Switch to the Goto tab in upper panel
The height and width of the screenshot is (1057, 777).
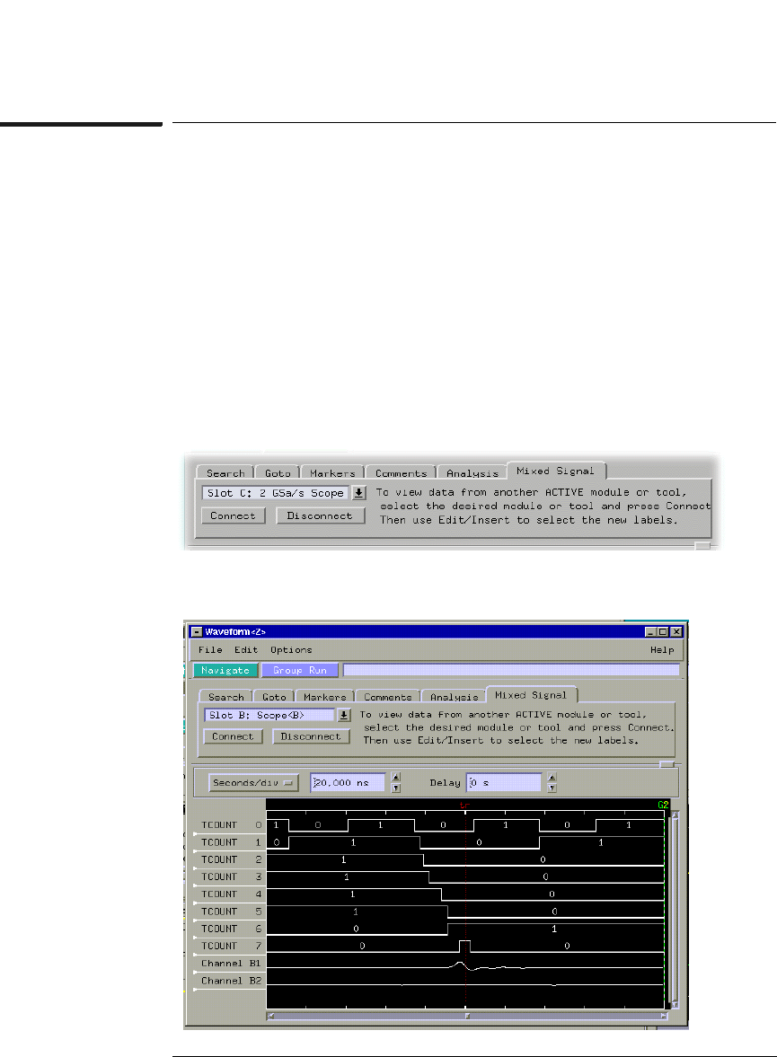pyautogui.click(x=278, y=473)
